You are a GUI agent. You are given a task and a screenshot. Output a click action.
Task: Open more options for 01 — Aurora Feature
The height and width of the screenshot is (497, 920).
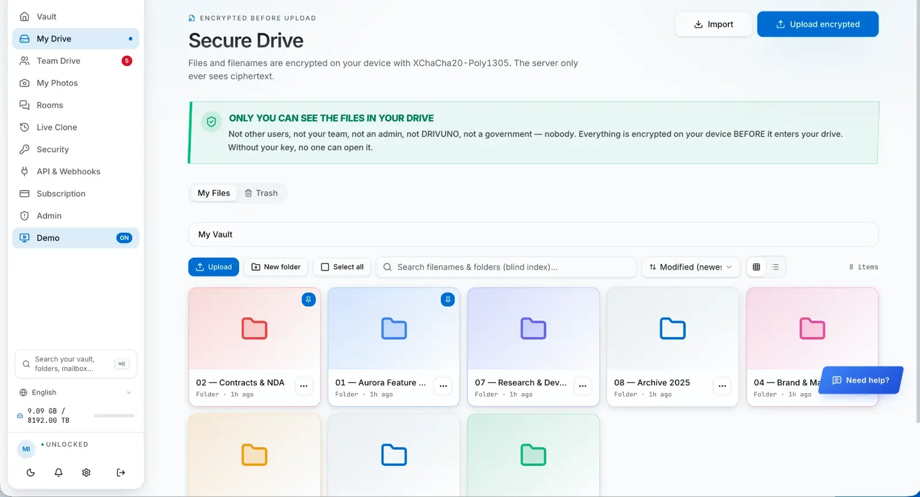443,386
